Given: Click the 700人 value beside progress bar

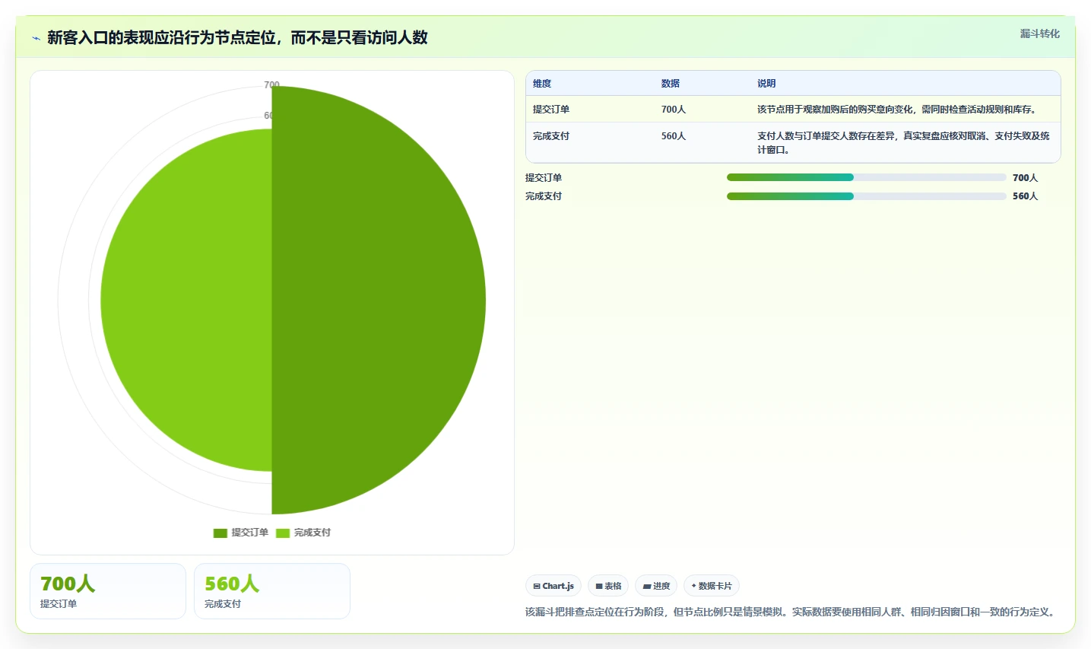Looking at the screenshot, I should tap(1025, 178).
